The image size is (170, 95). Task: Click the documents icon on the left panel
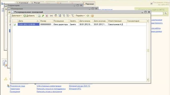5,63
